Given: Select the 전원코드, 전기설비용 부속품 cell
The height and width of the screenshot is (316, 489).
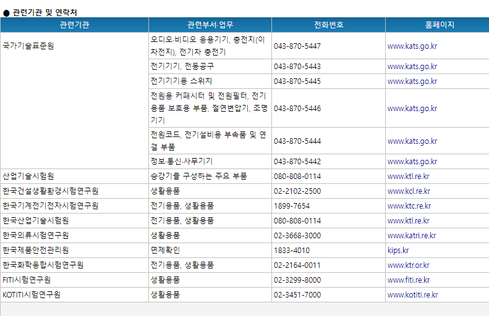Looking at the screenshot, I should pyautogui.click(x=210, y=141).
